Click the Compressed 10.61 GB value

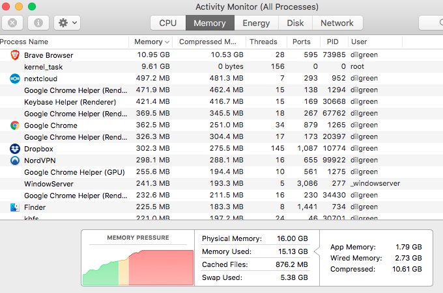pyautogui.click(x=407, y=269)
